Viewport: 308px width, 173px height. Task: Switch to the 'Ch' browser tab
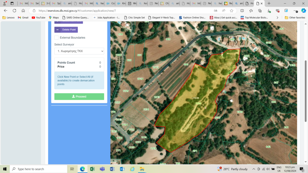164,3
